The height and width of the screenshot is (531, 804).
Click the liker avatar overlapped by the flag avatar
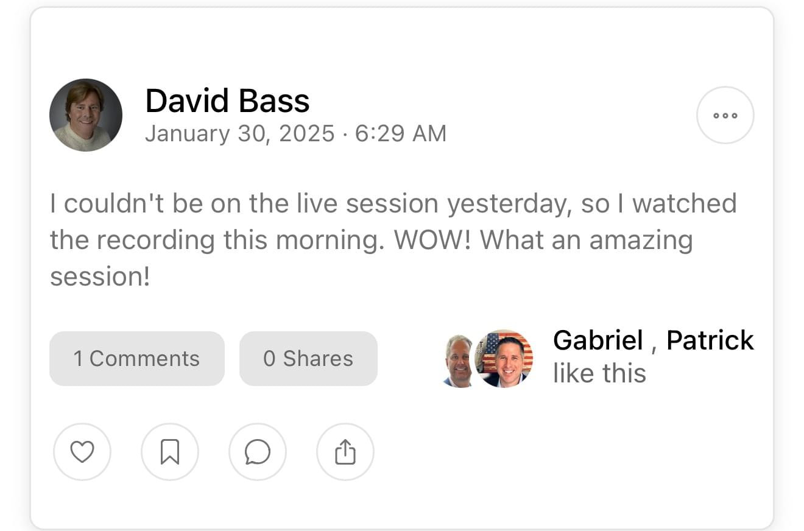pos(457,360)
